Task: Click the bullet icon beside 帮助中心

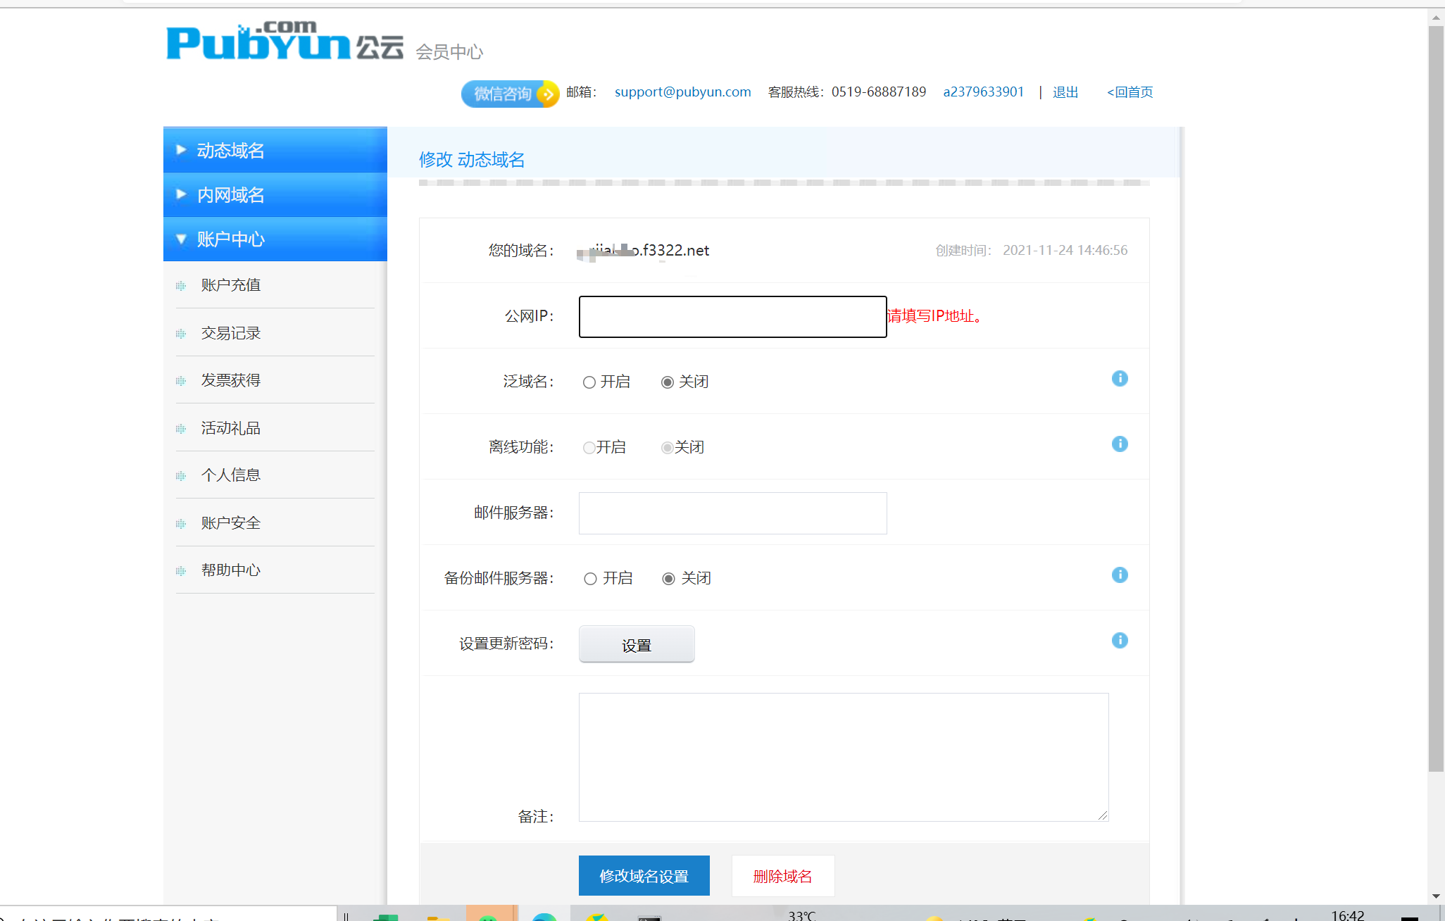Action: coord(181,571)
